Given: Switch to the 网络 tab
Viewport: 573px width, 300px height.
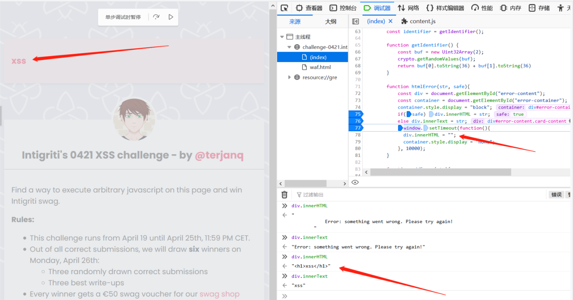Looking at the screenshot, I should point(408,8).
